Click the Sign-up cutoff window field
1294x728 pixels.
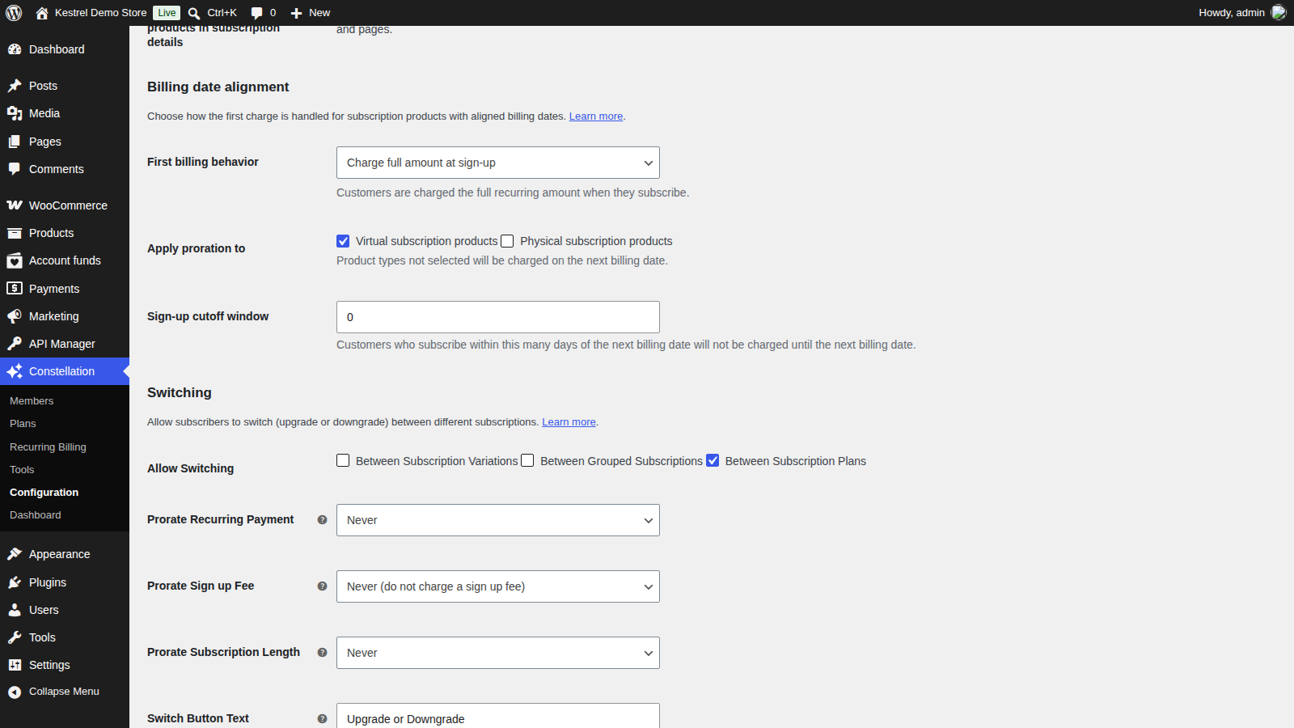(x=498, y=317)
